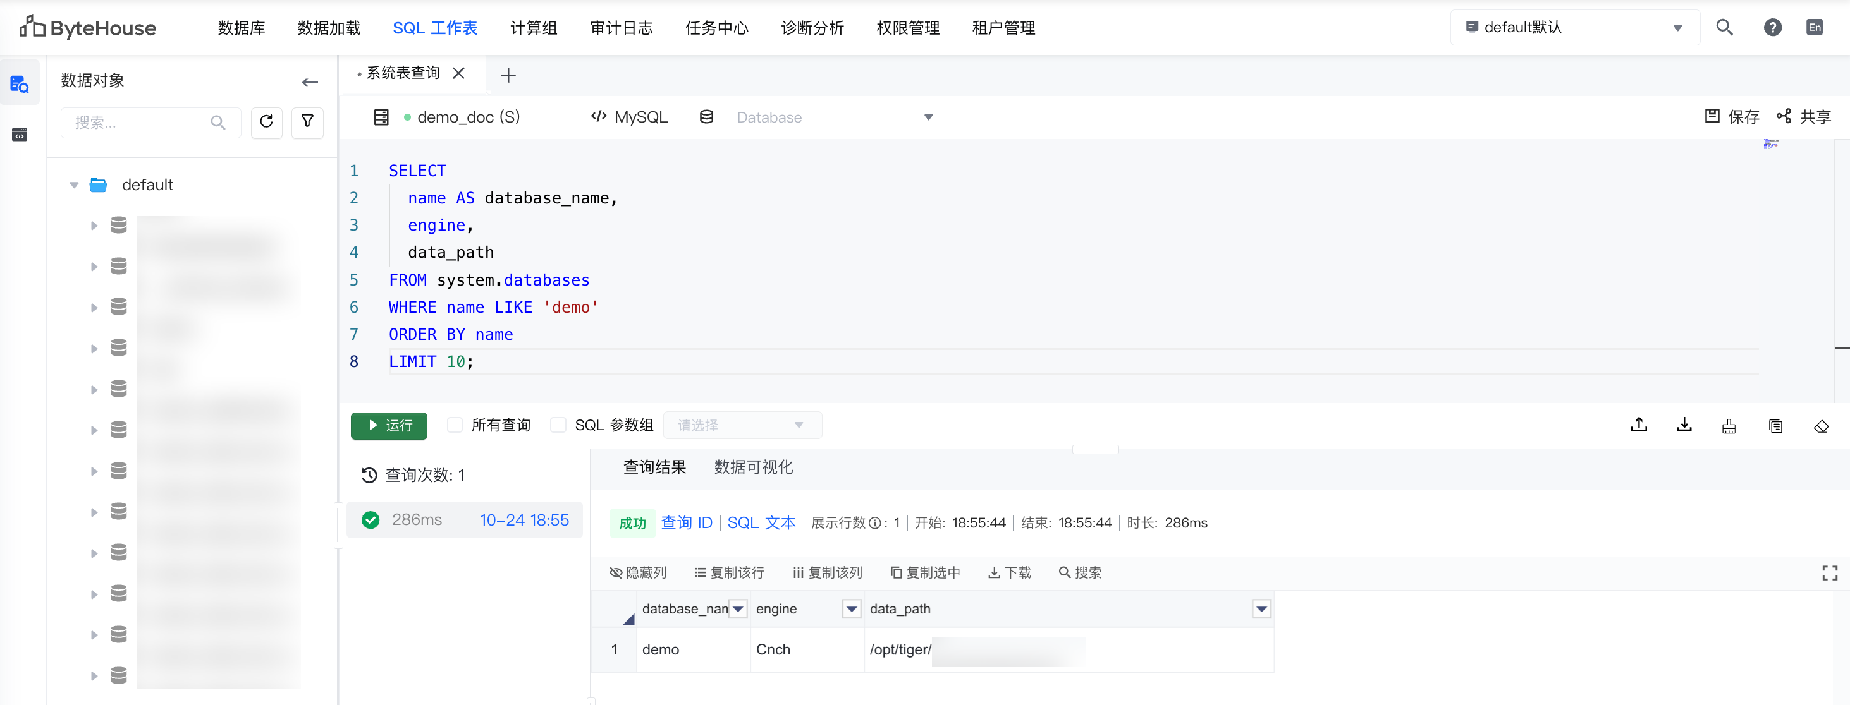Click the eraser clear icon
Image resolution: width=1850 pixels, height=705 pixels.
1820,427
